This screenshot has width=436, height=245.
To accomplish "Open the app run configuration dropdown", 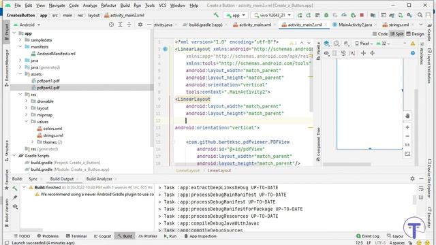I will 236,15.
